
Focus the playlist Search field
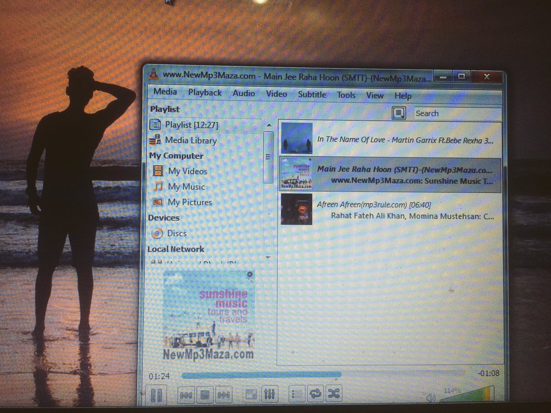point(457,114)
